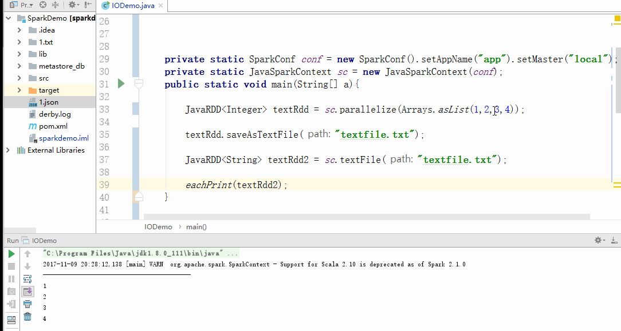The width and height of the screenshot is (621, 331).
Task: Collapse the SparkDemo project root
Action: tap(9, 18)
